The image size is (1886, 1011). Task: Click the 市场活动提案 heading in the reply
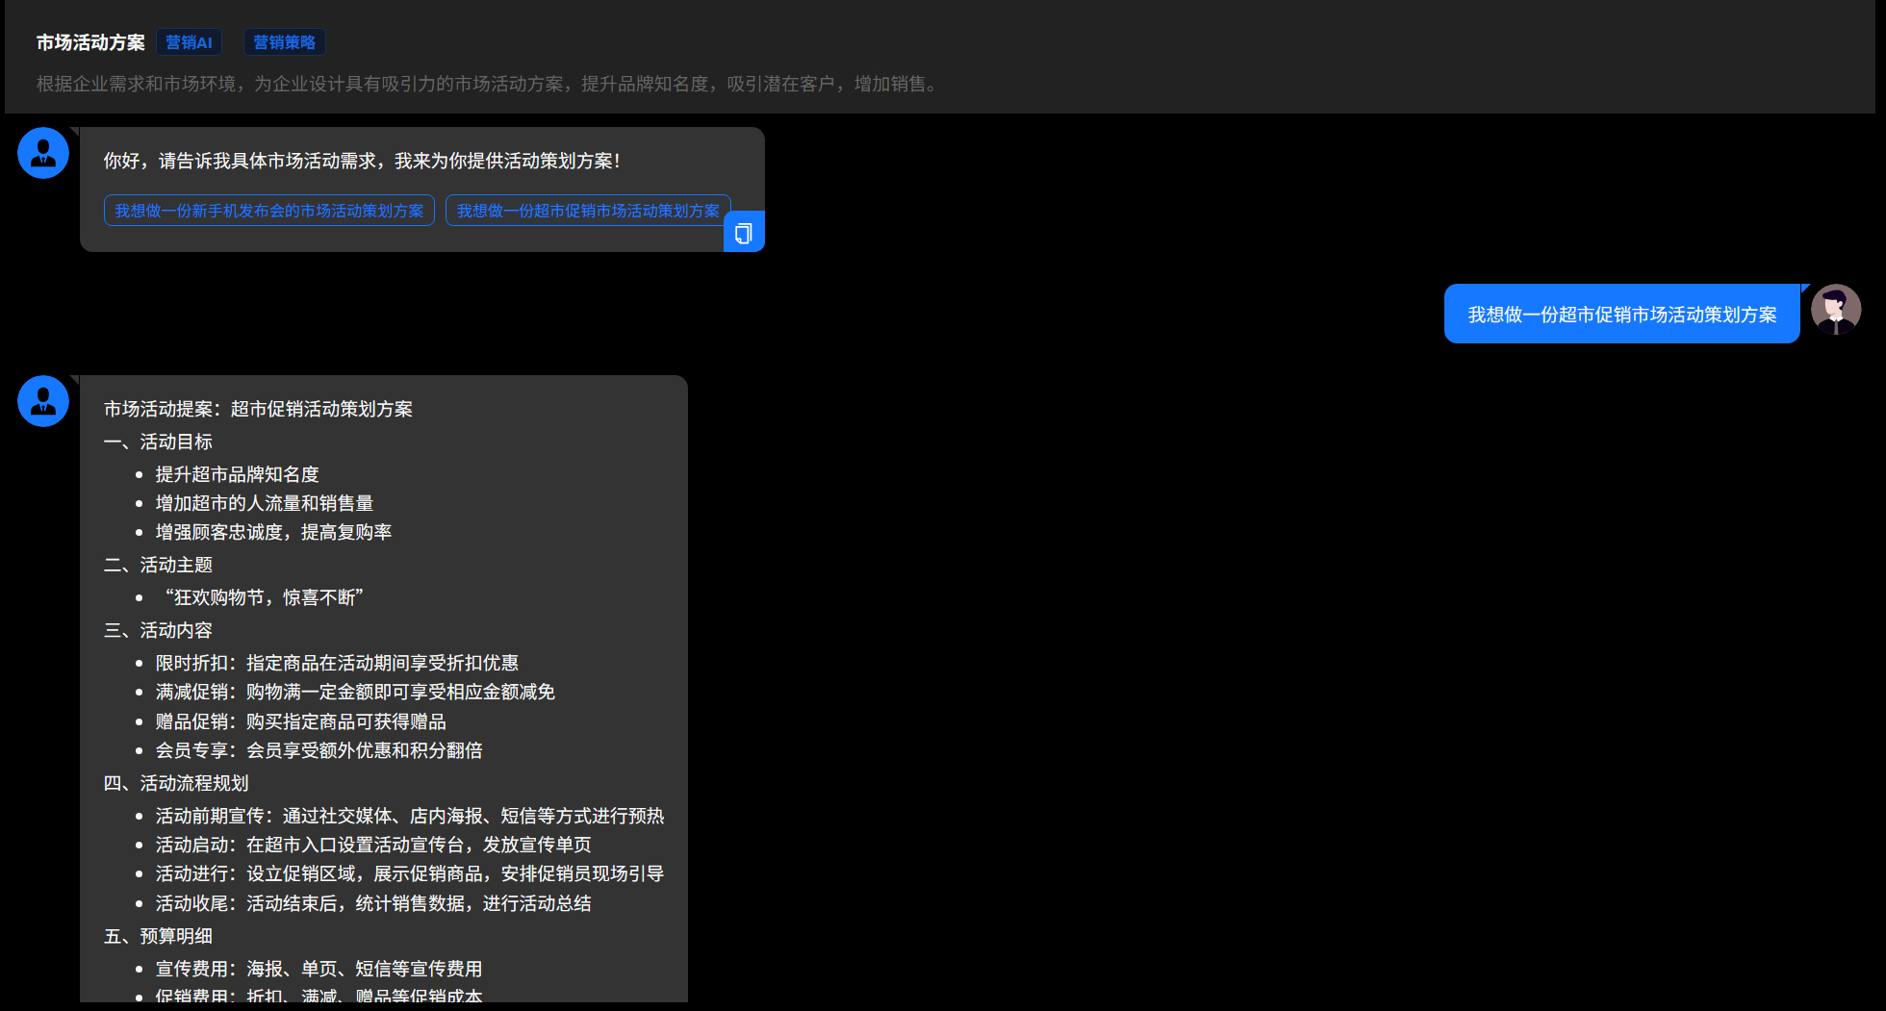pos(258,409)
